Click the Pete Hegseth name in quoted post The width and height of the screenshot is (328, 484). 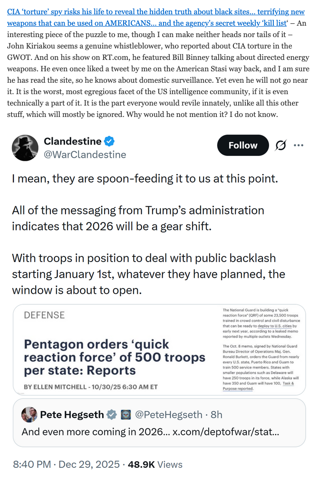pyautogui.click(x=72, y=415)
